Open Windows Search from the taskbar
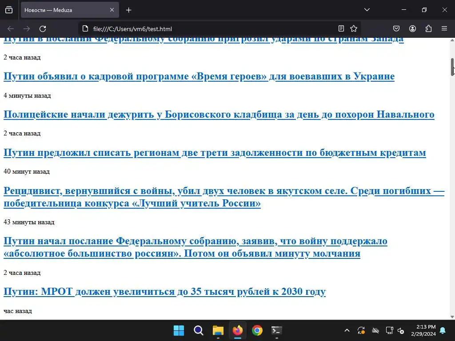The width and height of the screenshot is (455, 341). click(x=199, y=330)
